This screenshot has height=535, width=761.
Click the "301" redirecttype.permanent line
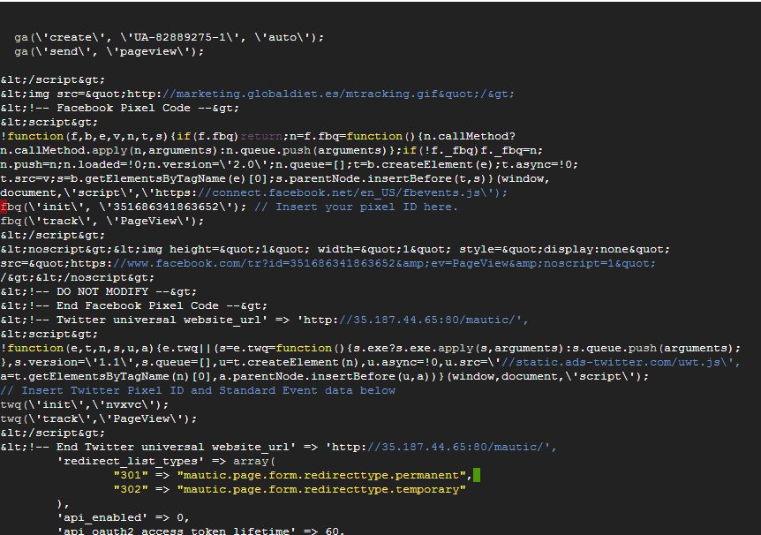(x=292, y=475)
